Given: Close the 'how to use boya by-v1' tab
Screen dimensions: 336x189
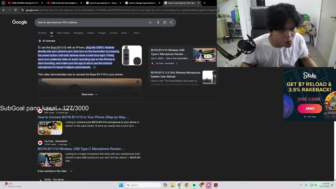Looking at the screenshot, I should click(120, 3).
